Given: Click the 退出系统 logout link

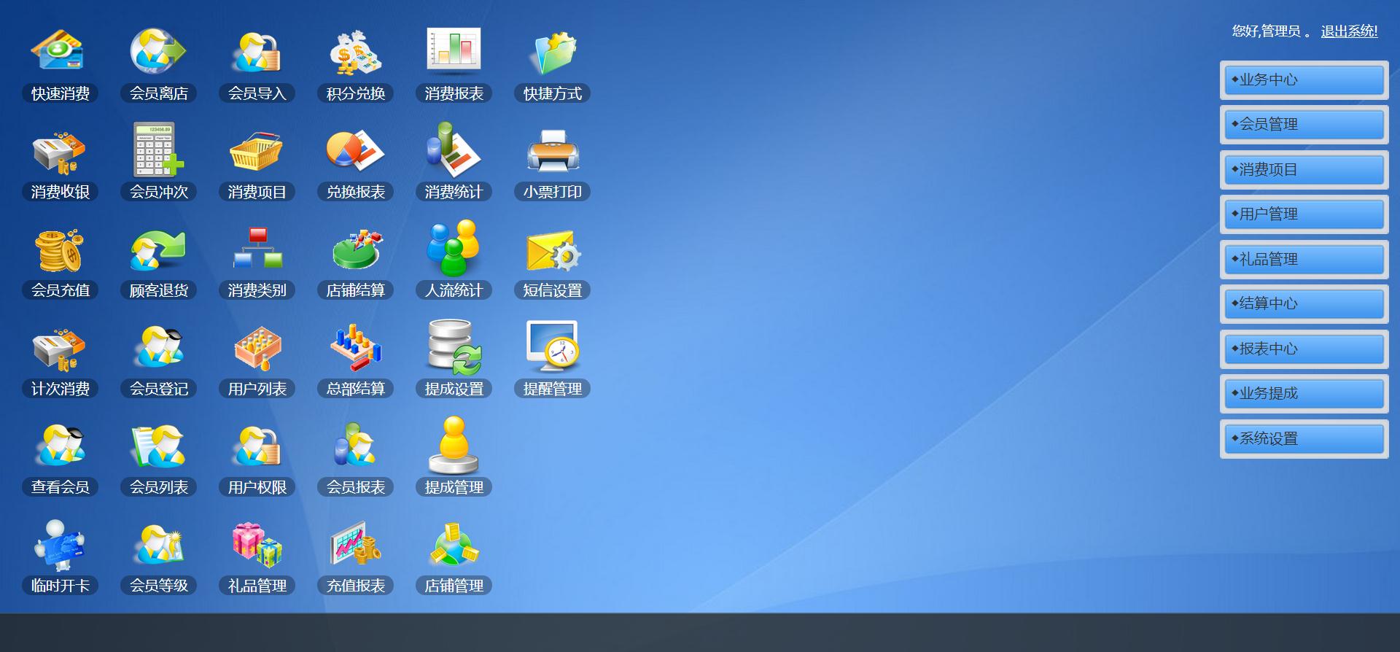Looking at the screenshot, I should [1349, 31].
